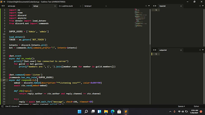205x115 pixels.
Task: Open Wi-Fi network settings in tray
Action: click(179, 112)
